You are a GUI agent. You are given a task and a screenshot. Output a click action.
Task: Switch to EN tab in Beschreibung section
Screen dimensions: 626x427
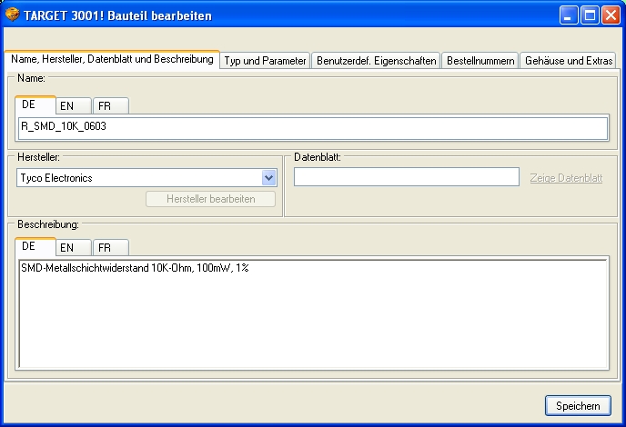66,247
